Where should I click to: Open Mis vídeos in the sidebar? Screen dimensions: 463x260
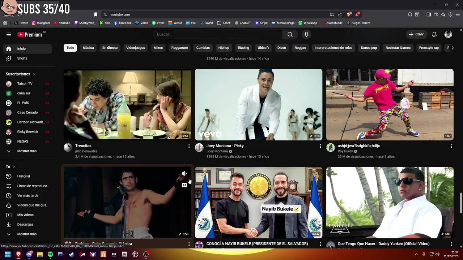(27, 215)
